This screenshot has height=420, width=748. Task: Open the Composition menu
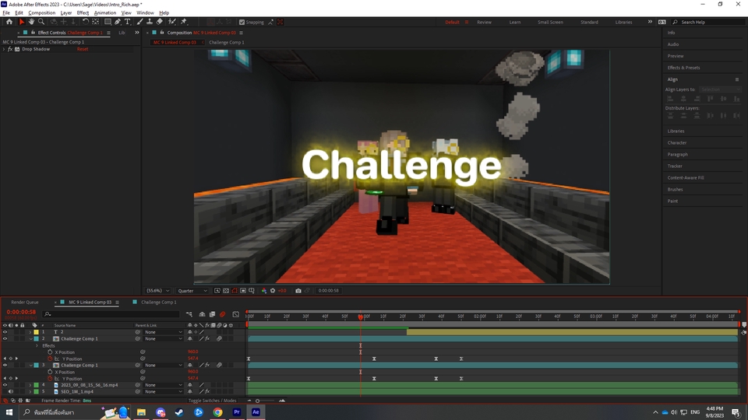(41, 13)
